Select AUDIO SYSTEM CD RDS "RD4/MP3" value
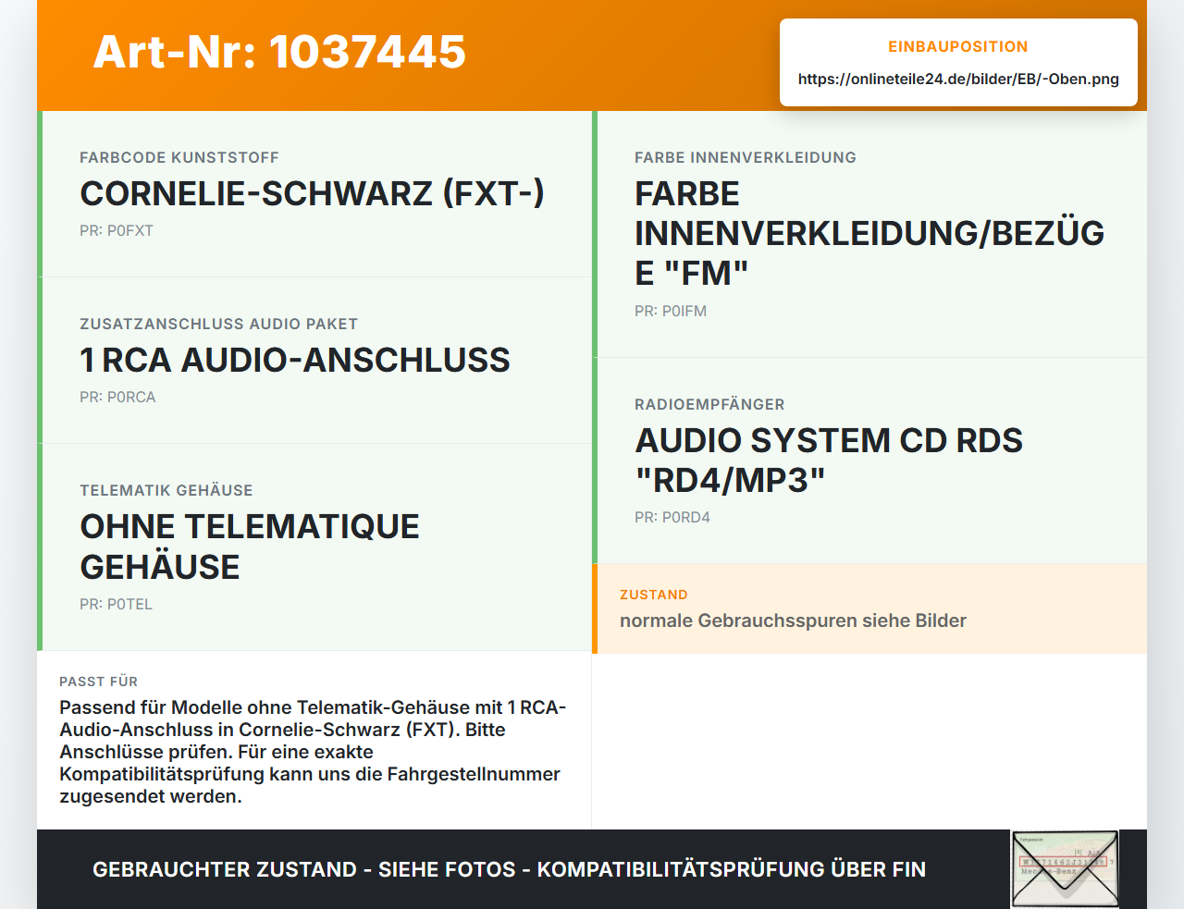 (x=829, y=461)
